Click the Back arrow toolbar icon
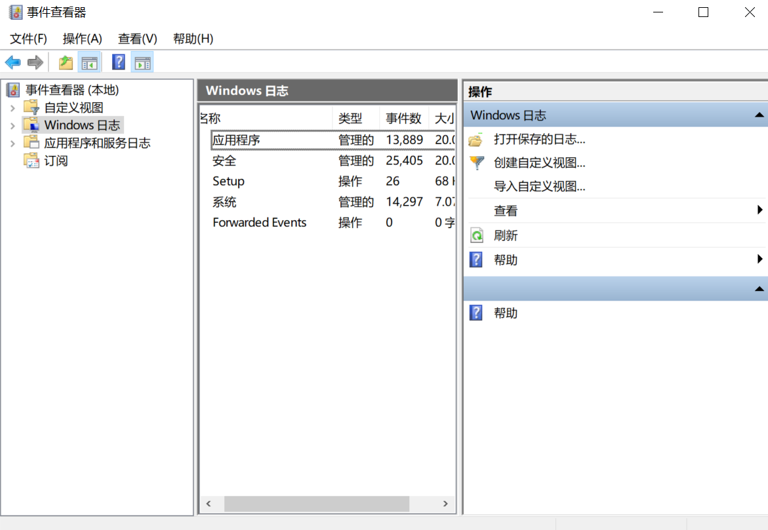The image size is (768, 530). (12, 62)
